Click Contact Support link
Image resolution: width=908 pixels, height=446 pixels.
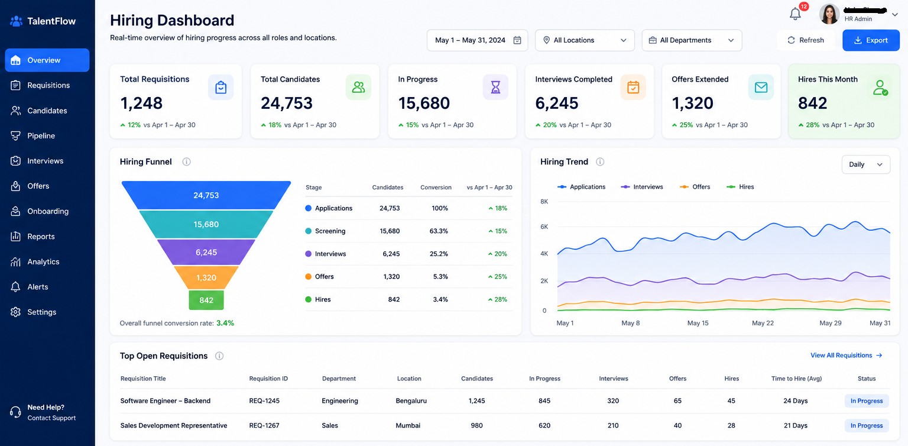point(51,418)
